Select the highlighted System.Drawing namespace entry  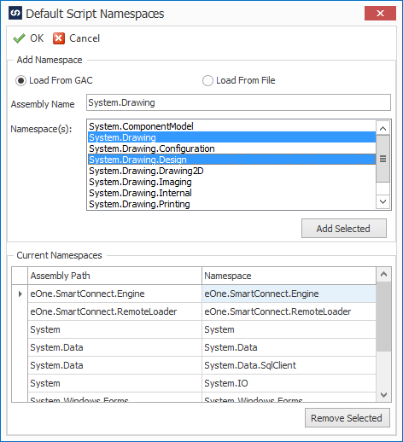point(231,137)
